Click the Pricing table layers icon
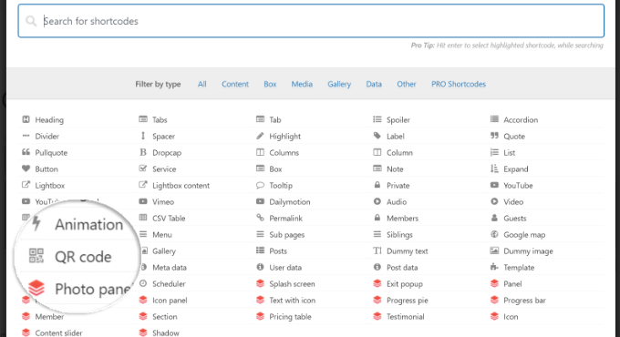This screenshot has height=337, width=620. (x=260, y=316)
